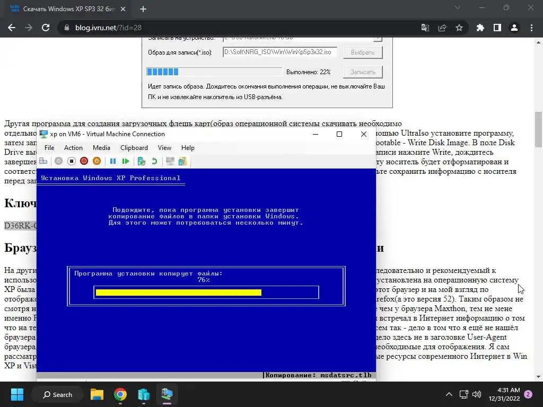This screenshot has width=543, height=407.
Task: Expand the system tray hidden icons chevron
Action: 449,394
